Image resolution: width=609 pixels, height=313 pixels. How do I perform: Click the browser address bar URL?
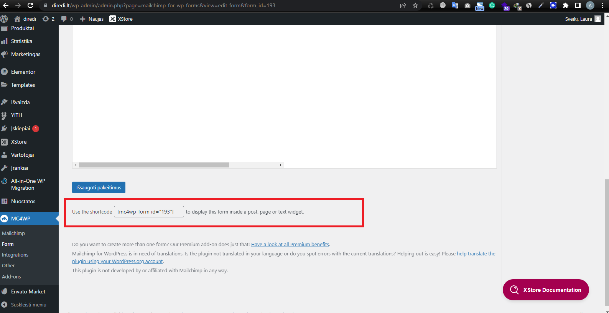[163, 5]
